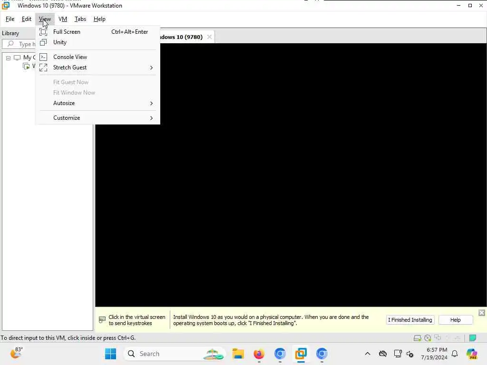
Task: Click the Unity window icon
Action: 43,42
